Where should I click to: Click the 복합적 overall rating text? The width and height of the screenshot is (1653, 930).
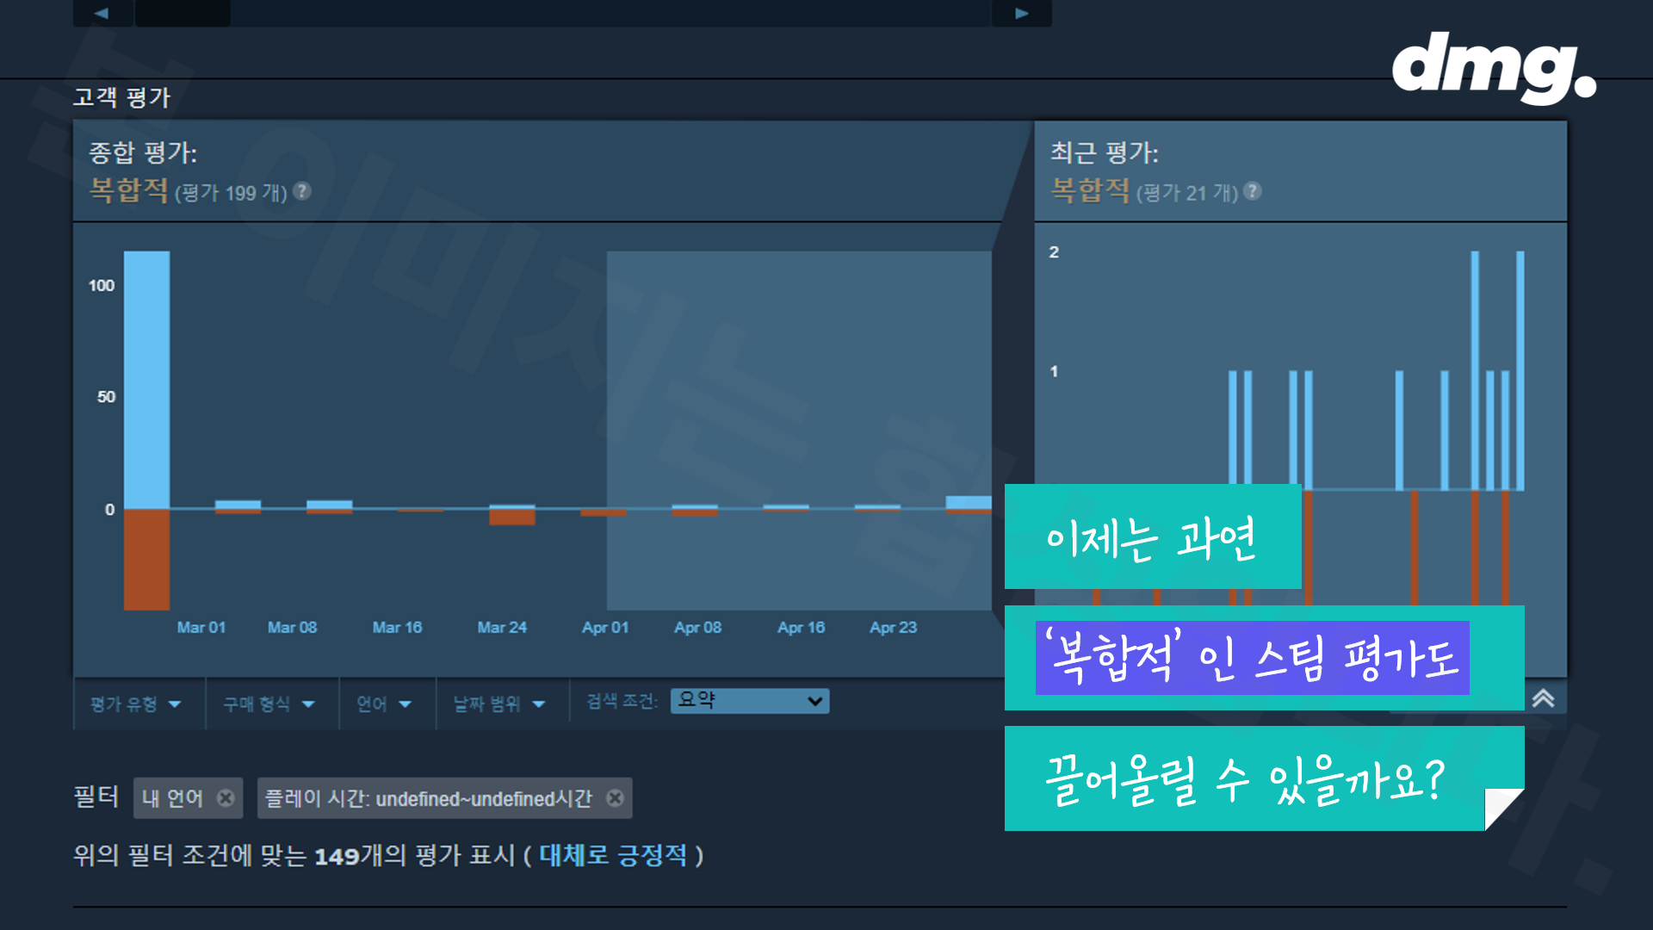coord(129,190)
